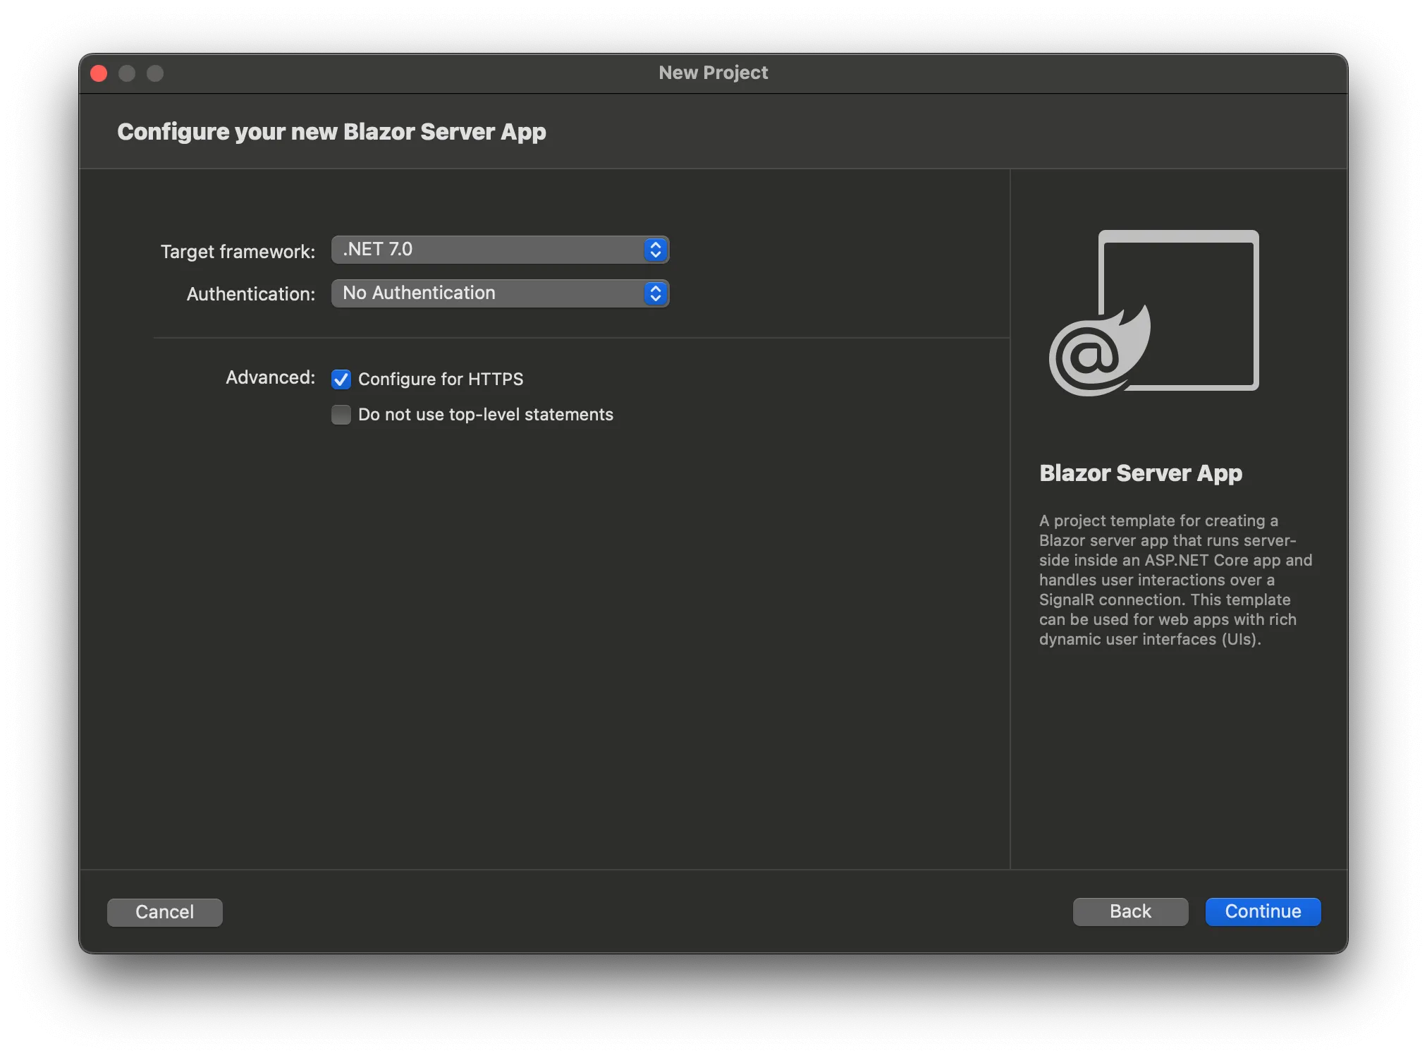Close the New Project window

pos(99,73)
